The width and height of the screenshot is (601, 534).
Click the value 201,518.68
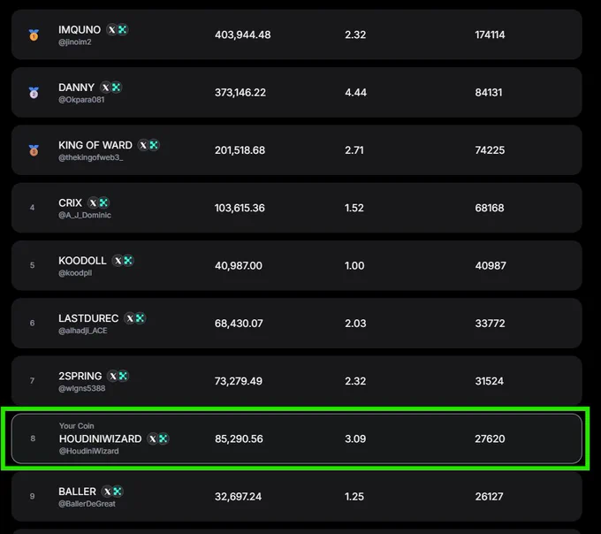pos(240,150)
